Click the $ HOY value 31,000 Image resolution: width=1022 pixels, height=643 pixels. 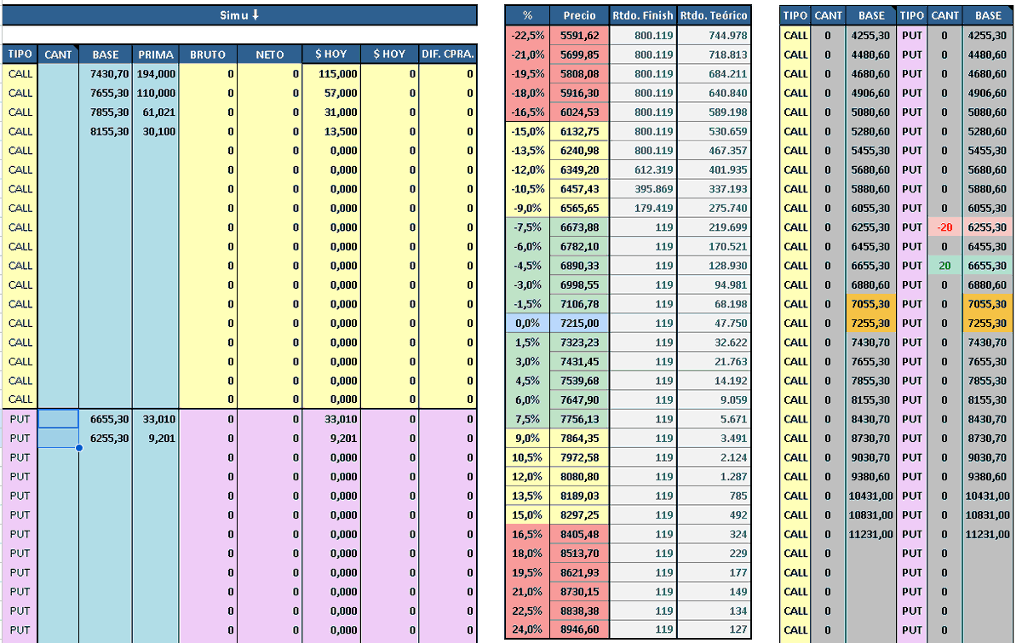coord(330,112)
